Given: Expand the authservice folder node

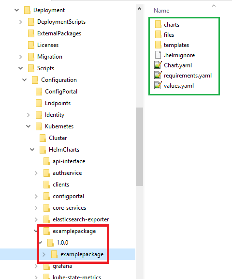Looking at the screenshot, I should [x=36, y=173].
